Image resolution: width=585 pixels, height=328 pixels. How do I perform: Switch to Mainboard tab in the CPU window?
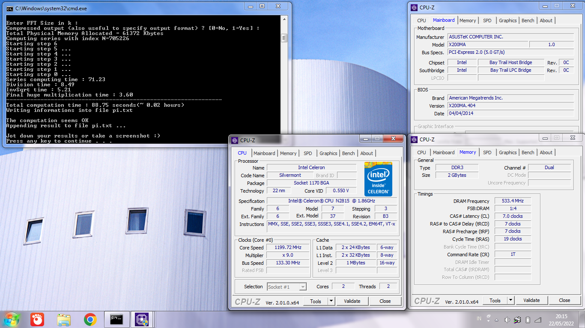[264, 153]
